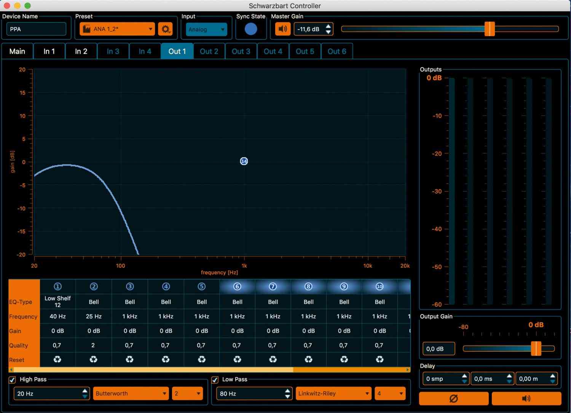Reset EQ band 8 with recycle icon
The image size is (571, 413).
(308, 359)
